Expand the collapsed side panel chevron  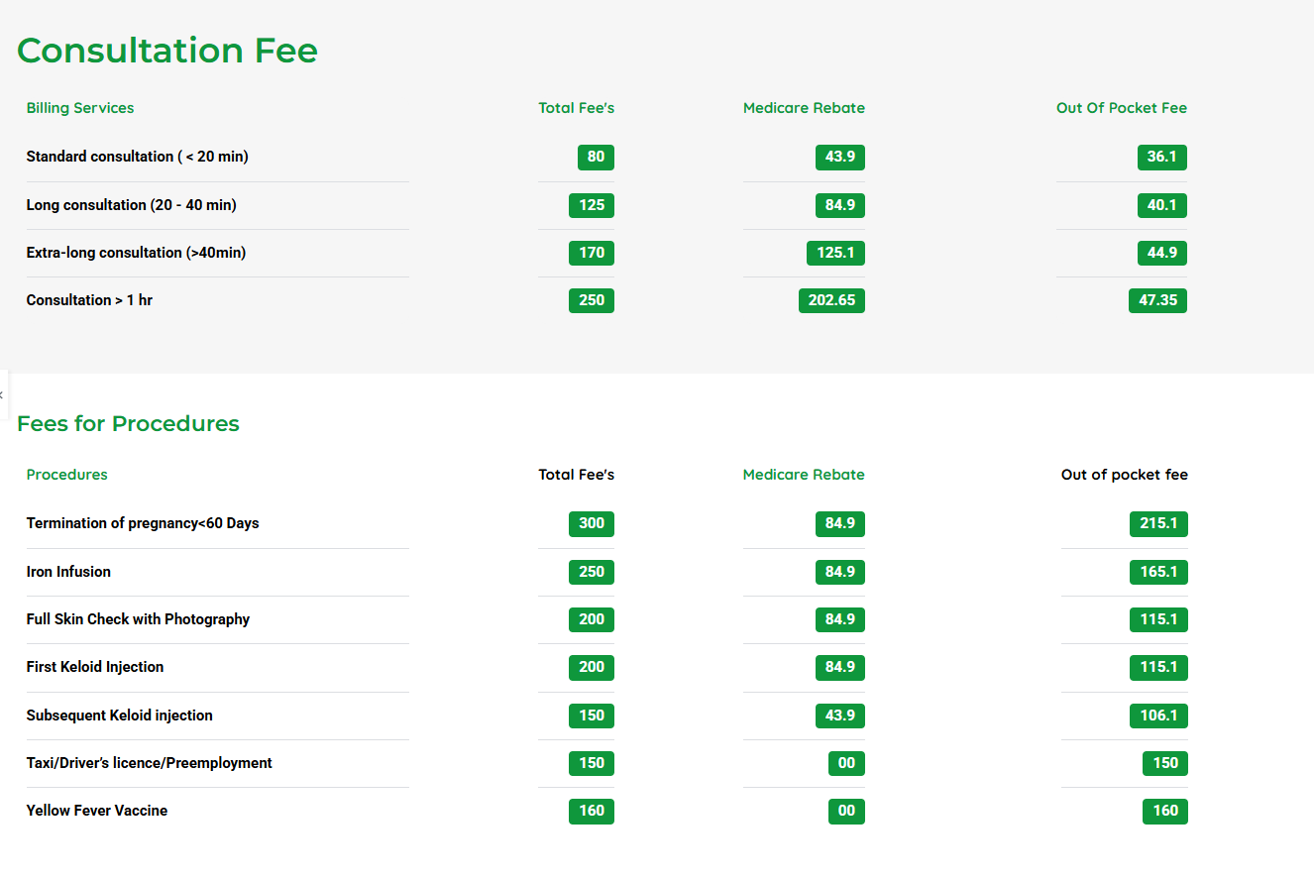tap(3, 394)
